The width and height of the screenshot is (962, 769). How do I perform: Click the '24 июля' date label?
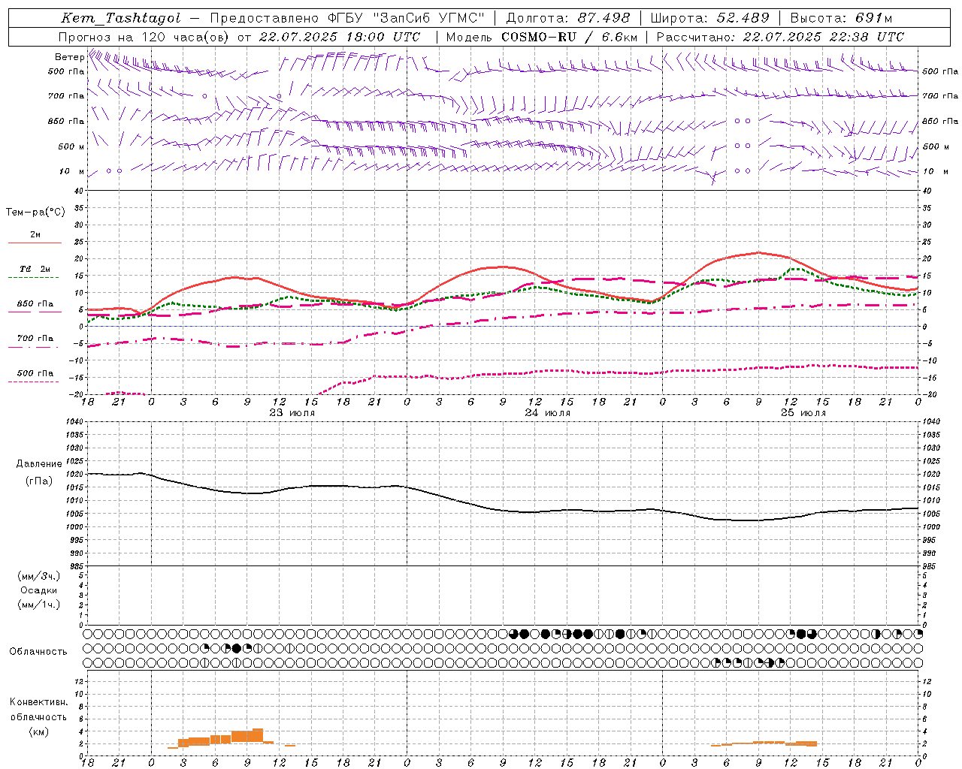[x=547, y=412]
